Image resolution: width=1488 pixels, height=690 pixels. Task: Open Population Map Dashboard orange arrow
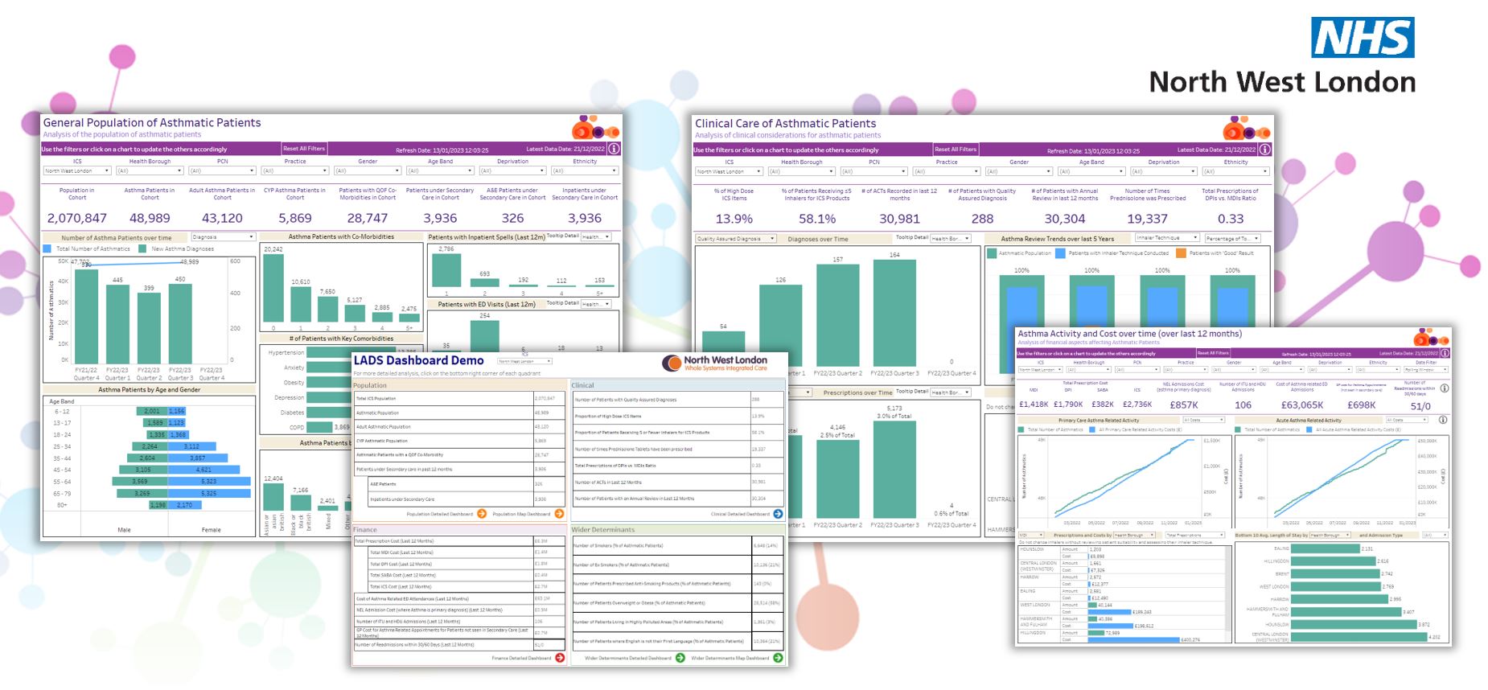559,514
